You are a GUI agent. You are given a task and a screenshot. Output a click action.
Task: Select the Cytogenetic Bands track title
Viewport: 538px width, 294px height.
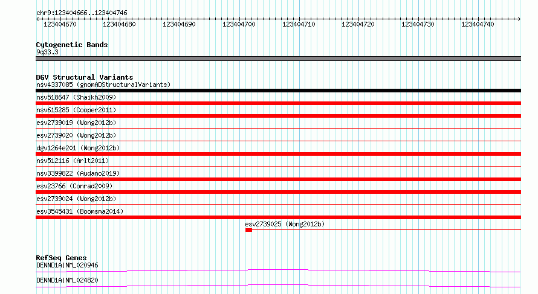[x=72, y=45]
